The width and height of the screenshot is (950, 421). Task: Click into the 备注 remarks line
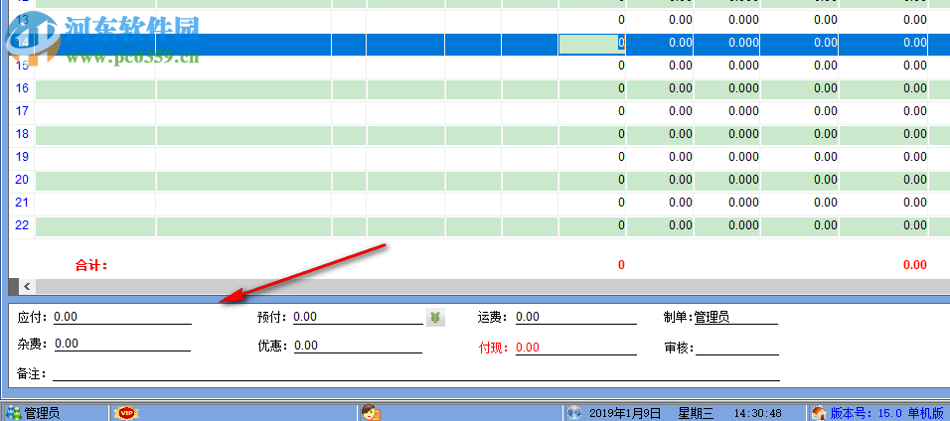(x=416, y=373)
